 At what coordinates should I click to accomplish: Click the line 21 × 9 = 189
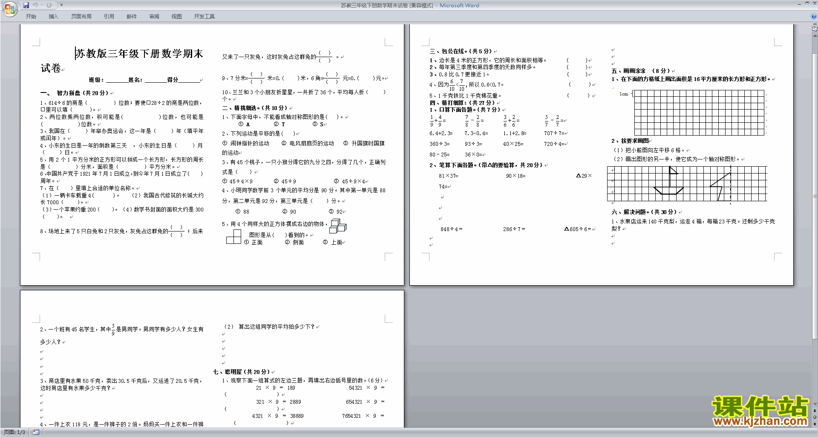tap(275, 388)
